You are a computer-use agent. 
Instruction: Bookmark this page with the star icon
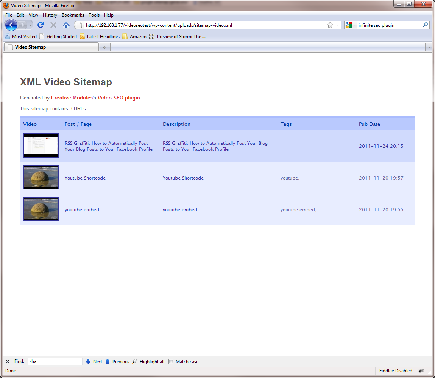point(330,25)
